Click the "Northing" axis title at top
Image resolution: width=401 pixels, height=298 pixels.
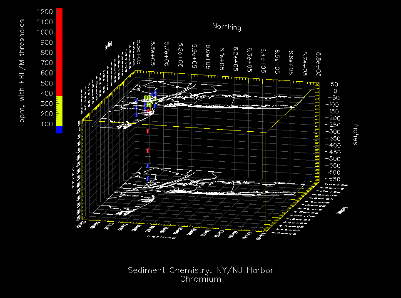point(227,27)
